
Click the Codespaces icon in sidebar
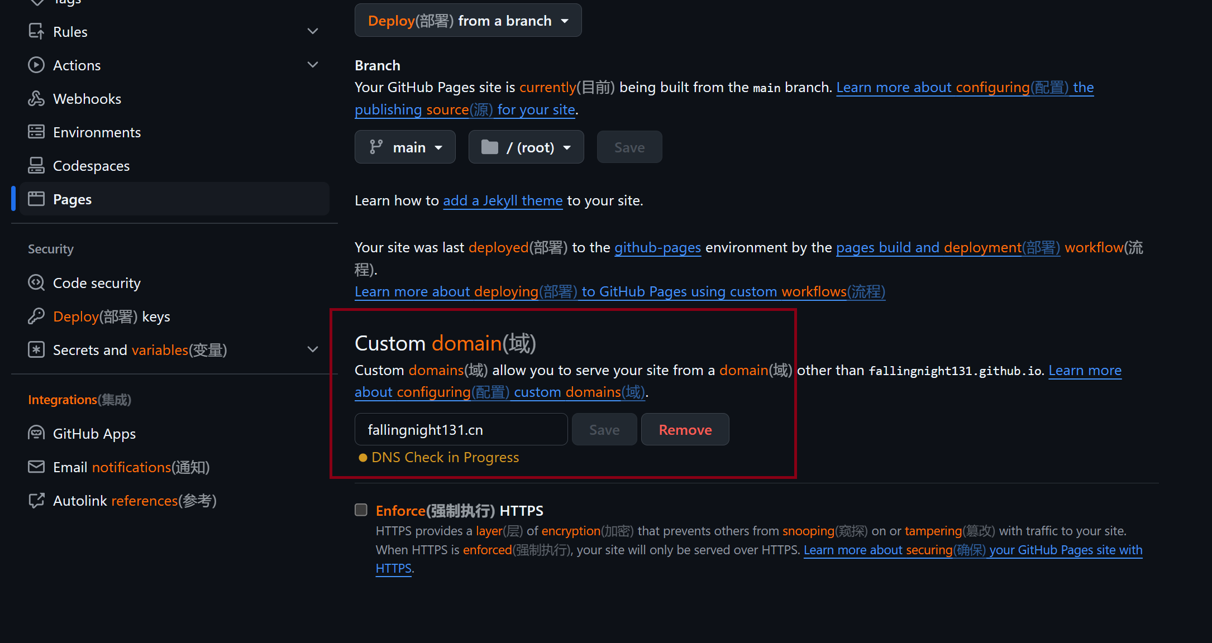[36, 166]
